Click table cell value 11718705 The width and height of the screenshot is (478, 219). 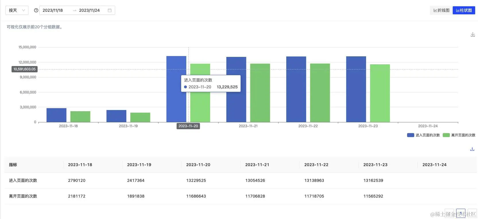point(314,196)
